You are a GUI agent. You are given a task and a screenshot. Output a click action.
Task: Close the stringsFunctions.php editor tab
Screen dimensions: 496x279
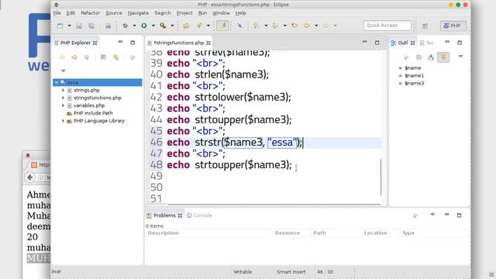[208, 43]
